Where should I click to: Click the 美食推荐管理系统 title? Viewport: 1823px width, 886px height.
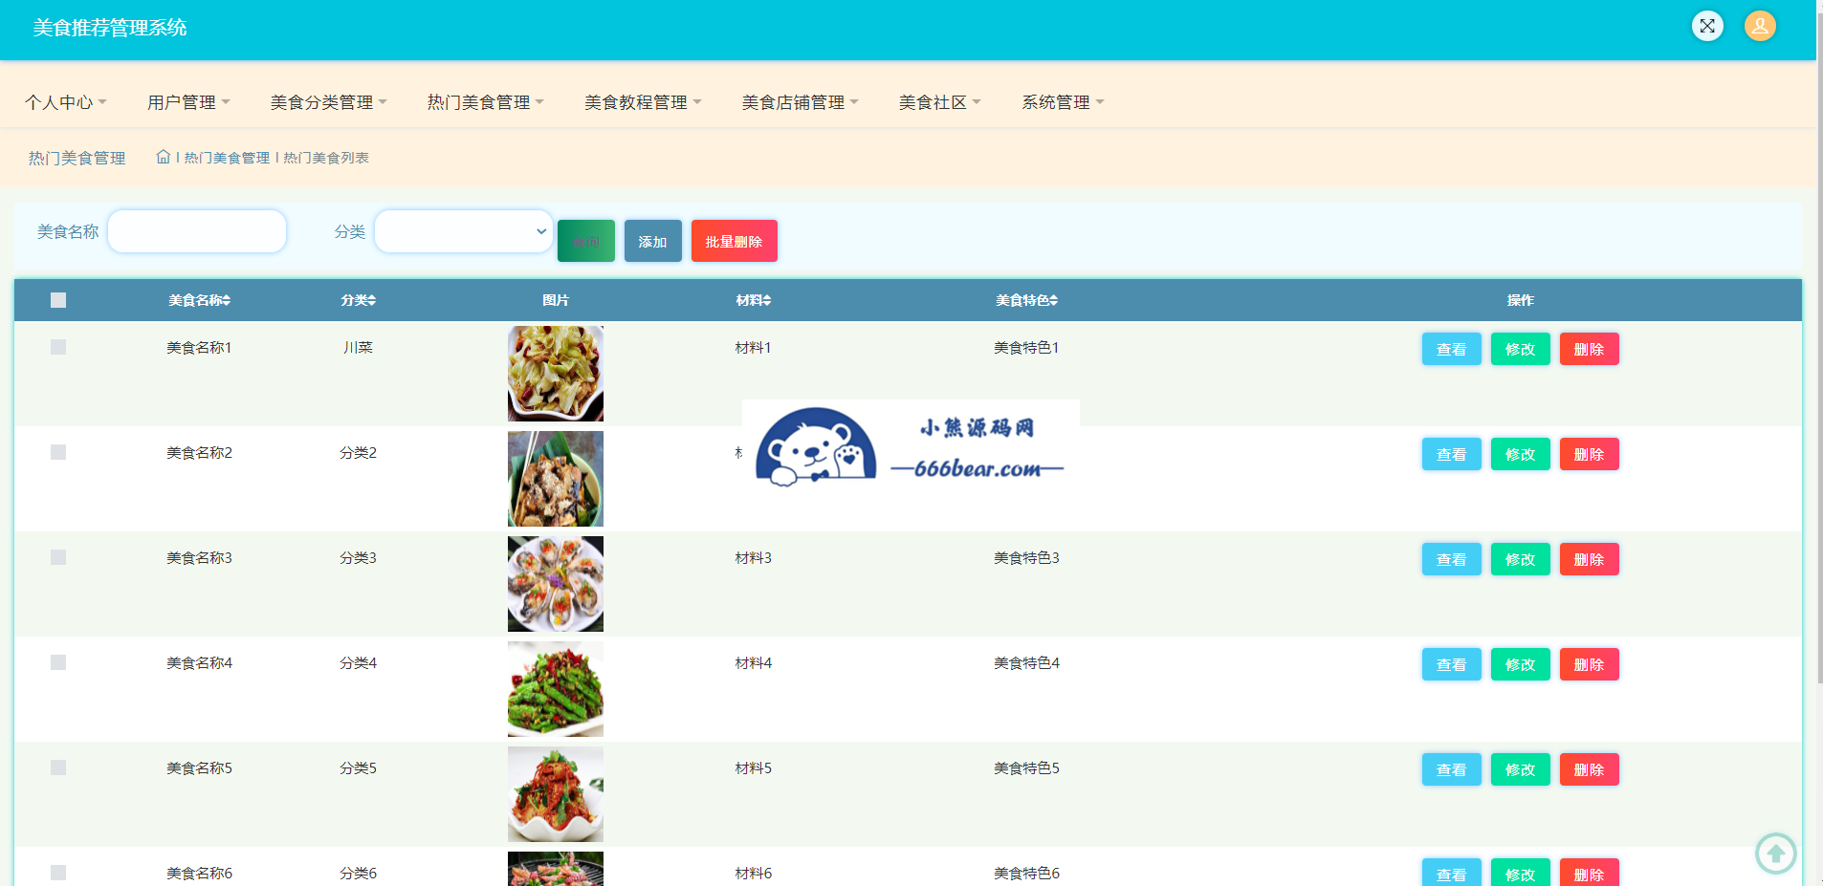tap(110, 28)
